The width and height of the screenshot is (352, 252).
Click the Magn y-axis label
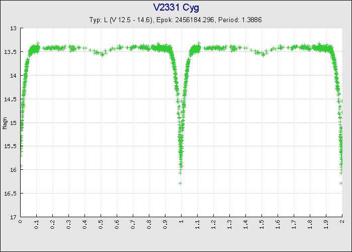[x=5, y=123]
